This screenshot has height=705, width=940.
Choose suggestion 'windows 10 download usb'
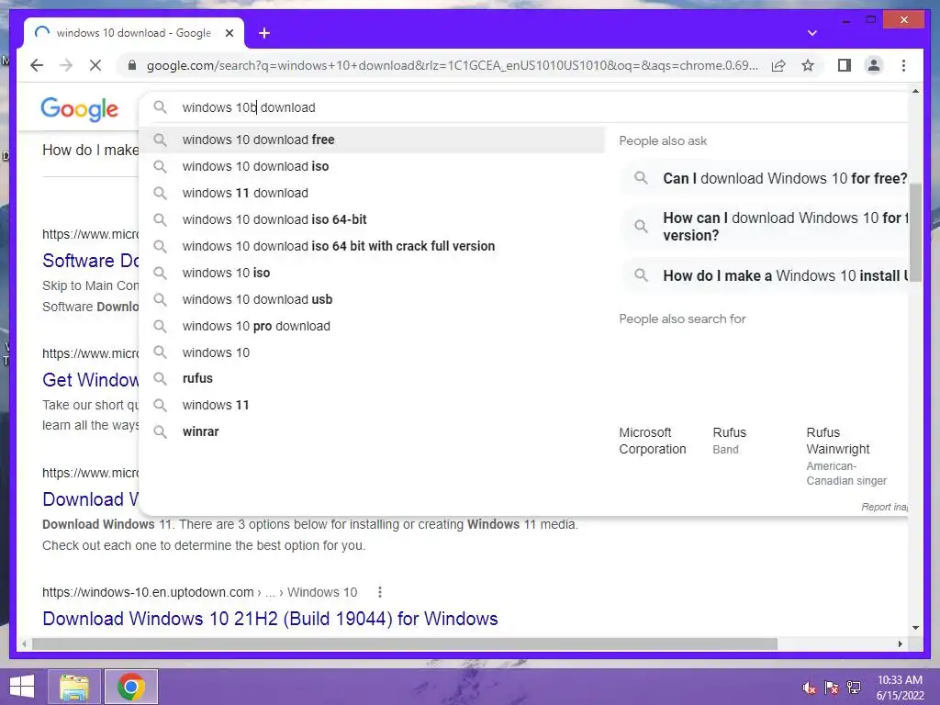coord(372,299)
